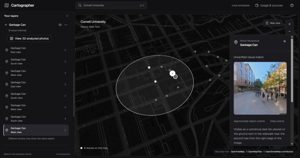Select topmost Garbage Can East view row
The image size is (300, 158).
[x=36, y=50]
